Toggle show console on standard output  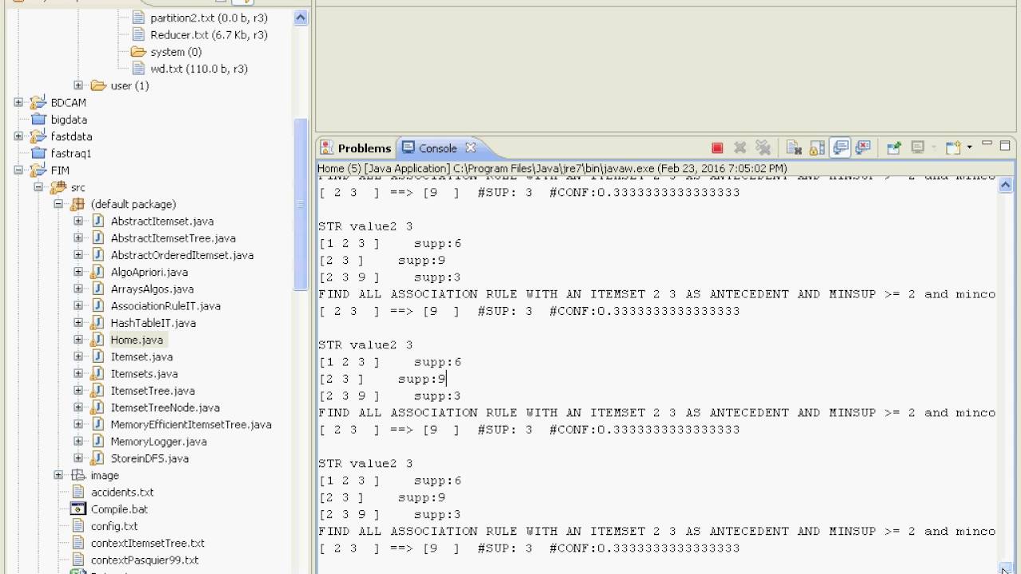(840, 147)
